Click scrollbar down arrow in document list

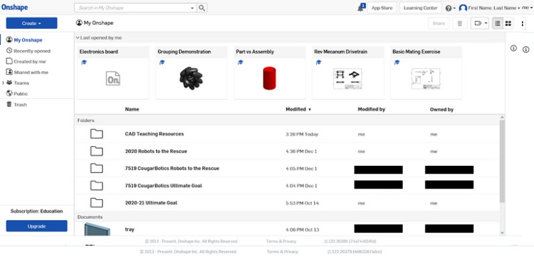coord(502,233)
